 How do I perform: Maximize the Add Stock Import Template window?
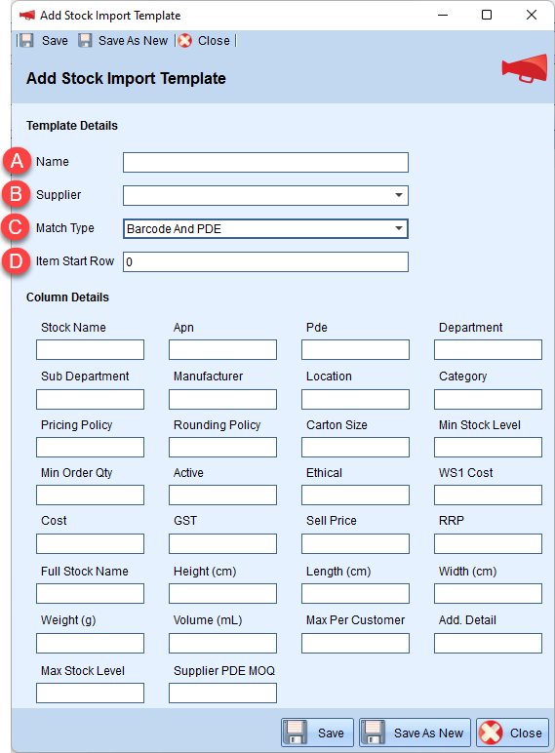pos(487,15)
